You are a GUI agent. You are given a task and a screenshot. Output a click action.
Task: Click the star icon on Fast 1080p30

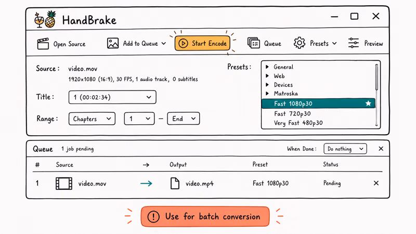coord(368,103)
